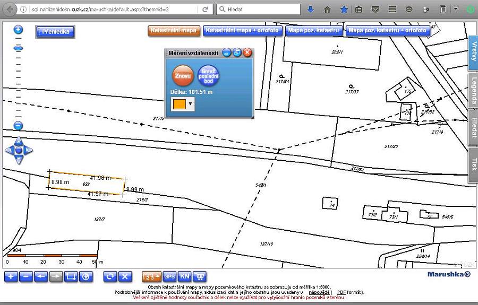The width and height of the screenshot is (478, 305).
Task: Click the Hledat browser search field
Action: tap(260, 10)
